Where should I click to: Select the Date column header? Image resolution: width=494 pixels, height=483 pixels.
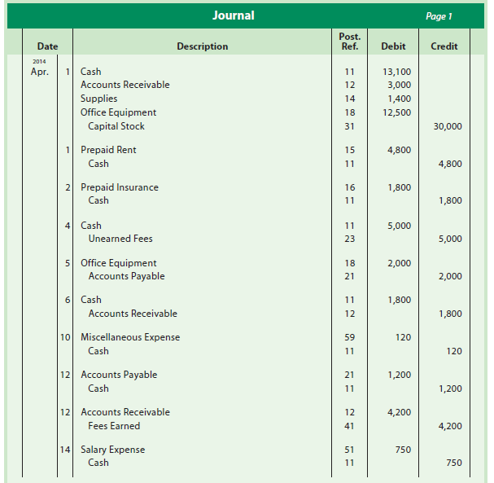[47, 46]
